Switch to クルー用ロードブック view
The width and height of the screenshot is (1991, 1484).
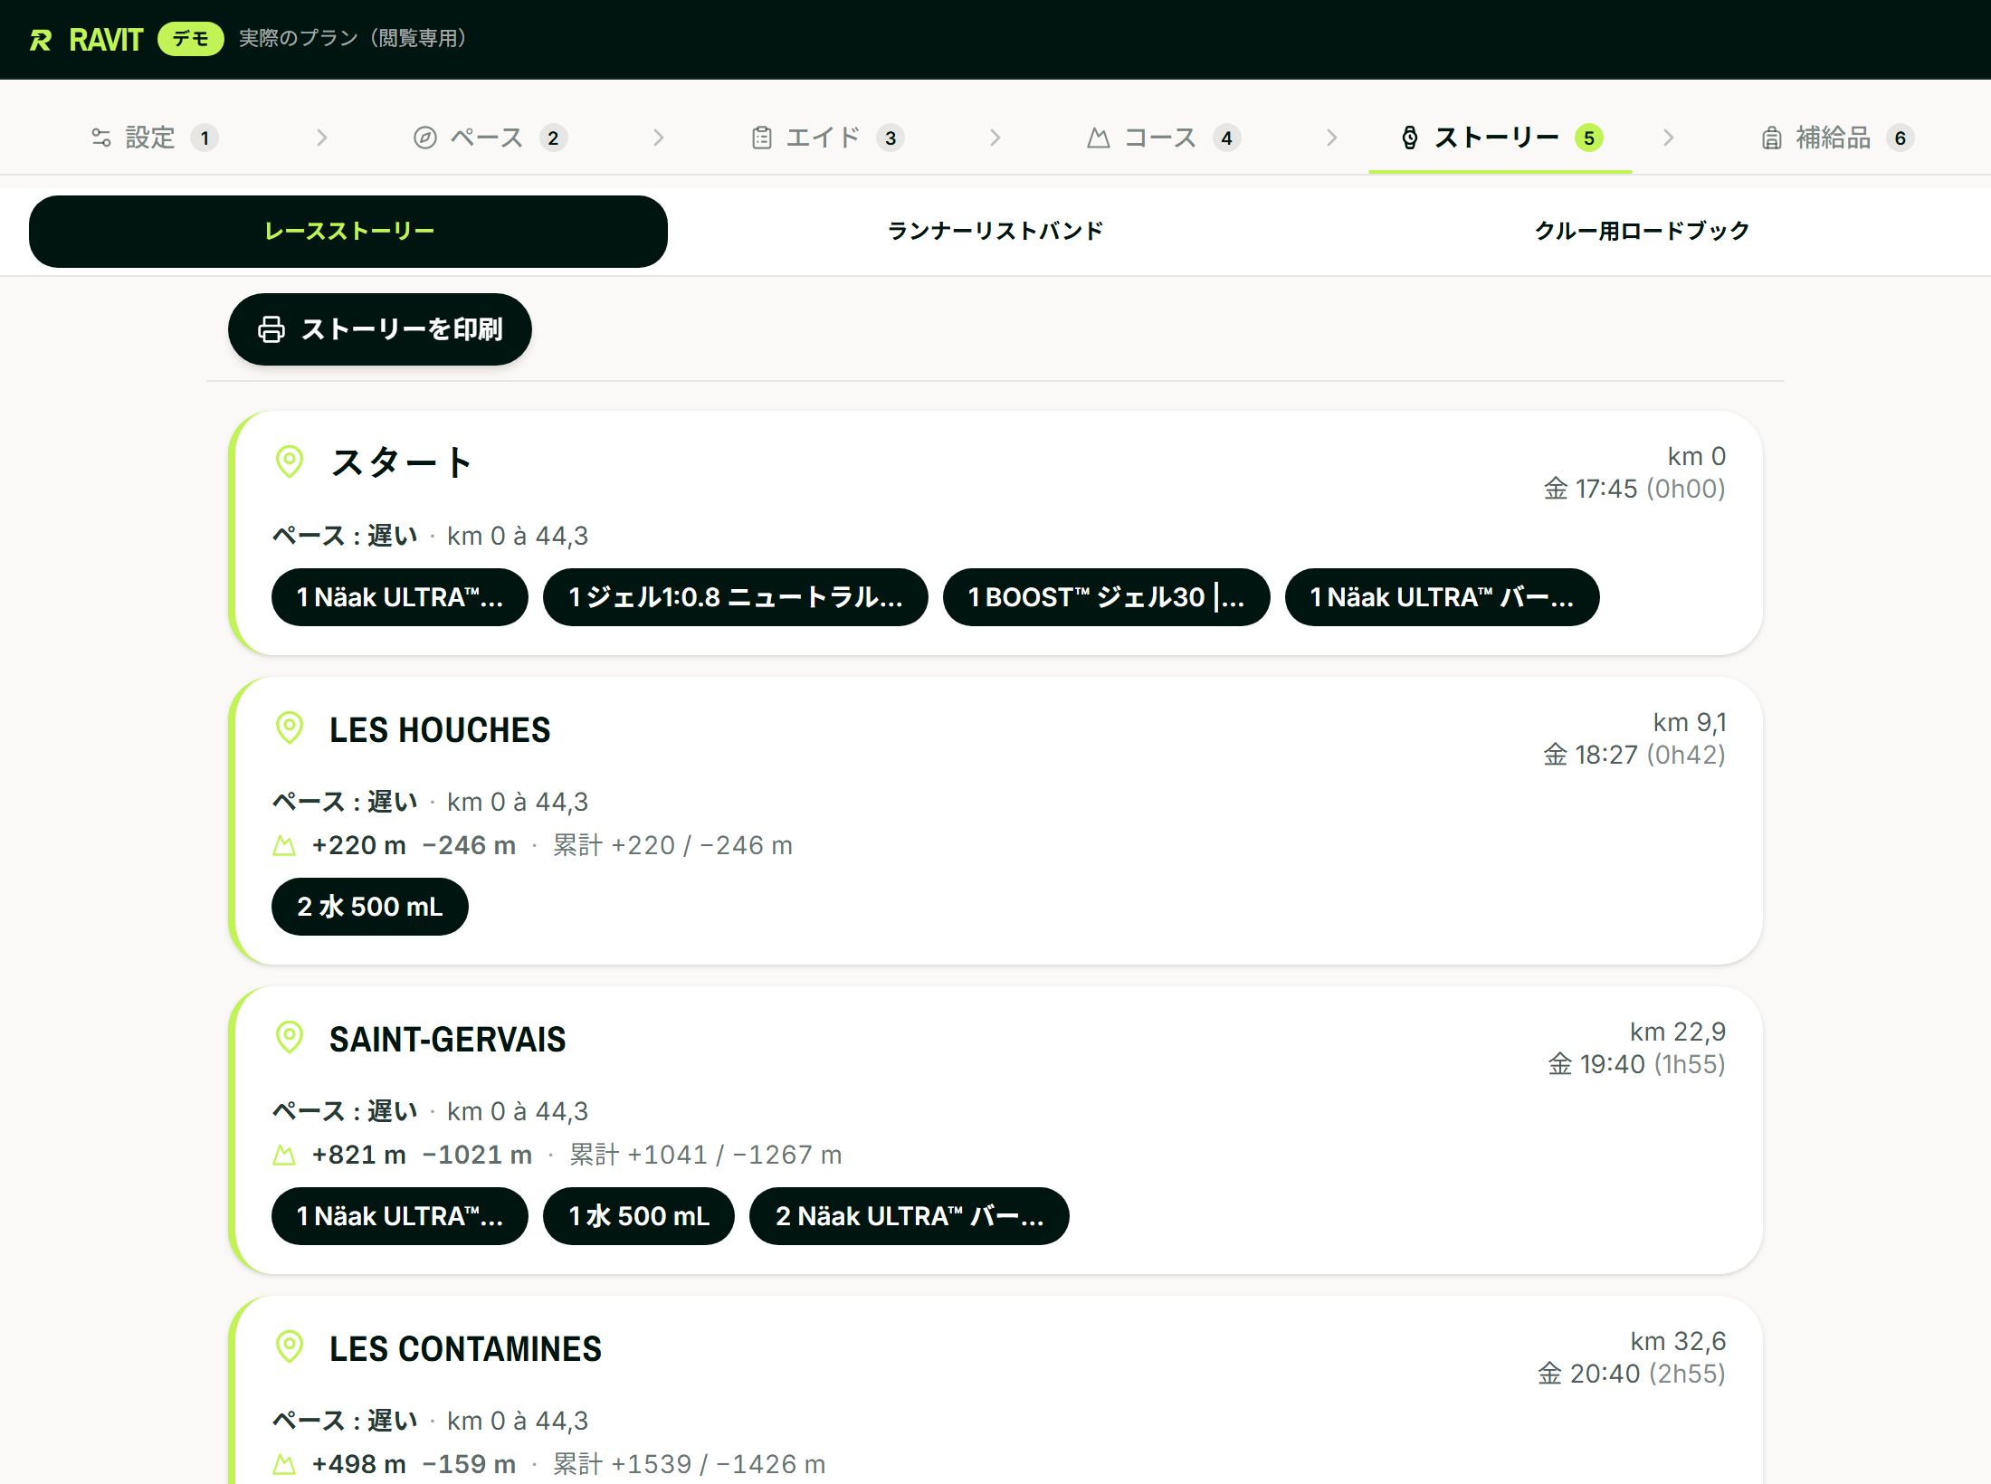(1642, 232)
